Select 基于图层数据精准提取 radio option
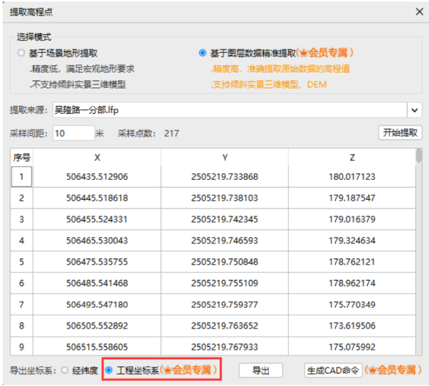The width and height of the screenshot is (429, 386). (x=203, y=53)
